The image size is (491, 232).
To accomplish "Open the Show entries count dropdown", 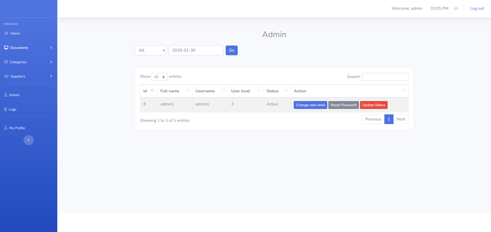I will (x=159, y=77).
